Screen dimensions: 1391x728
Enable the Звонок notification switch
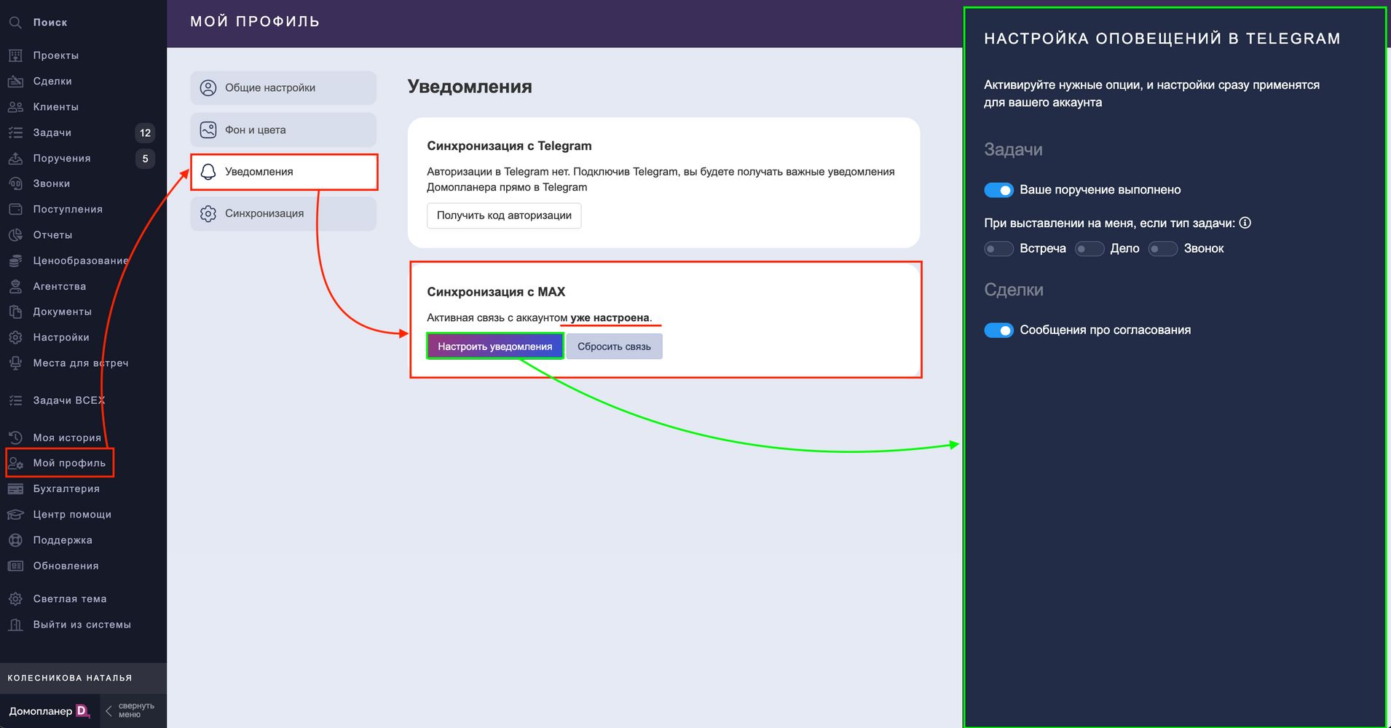tap(1163, 249)
